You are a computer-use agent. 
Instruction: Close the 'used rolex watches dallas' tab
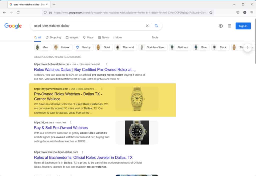47,5
